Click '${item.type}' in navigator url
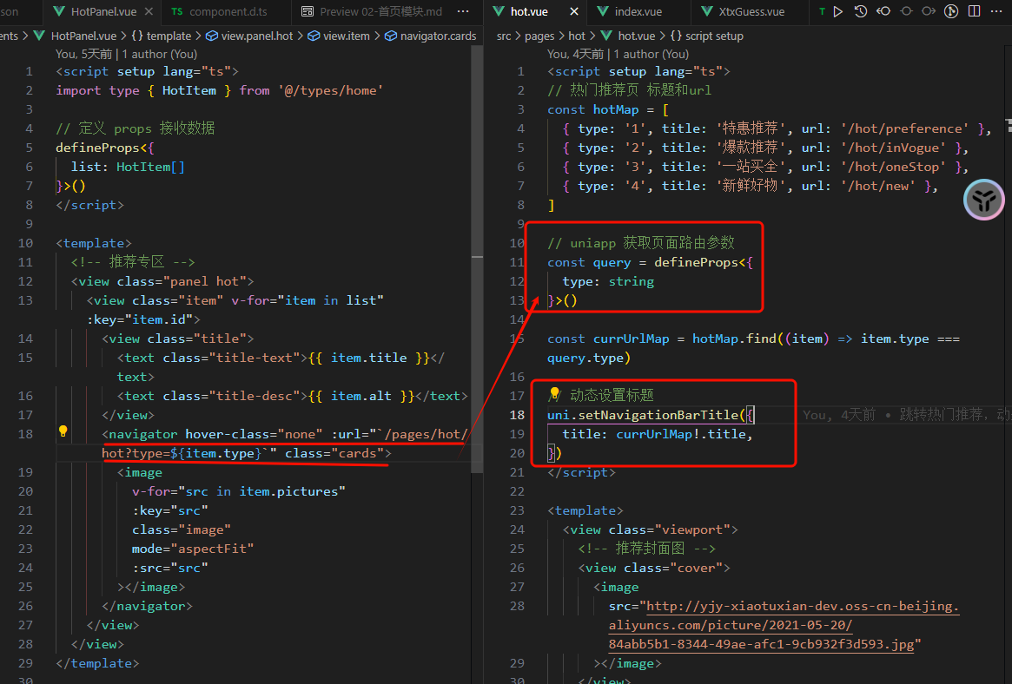1012x684 pixels. click(215, 452)
